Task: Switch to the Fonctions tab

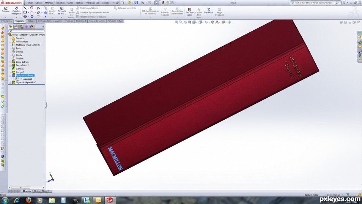Action: pyautogui.click(x=6, y=21)
